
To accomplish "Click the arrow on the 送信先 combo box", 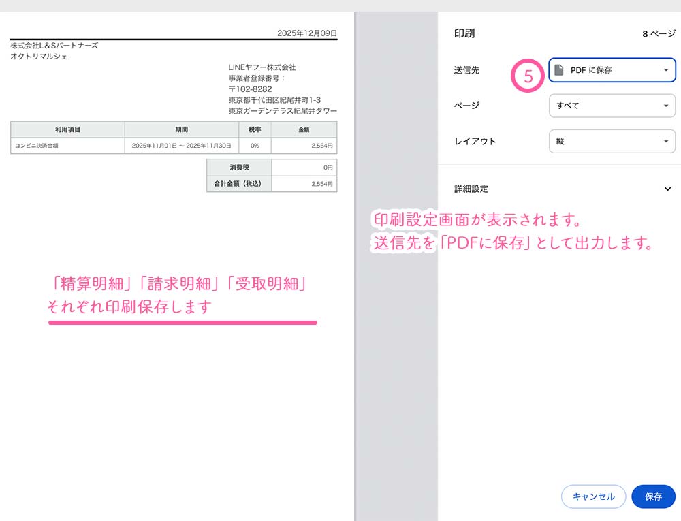I will point(665,70).
